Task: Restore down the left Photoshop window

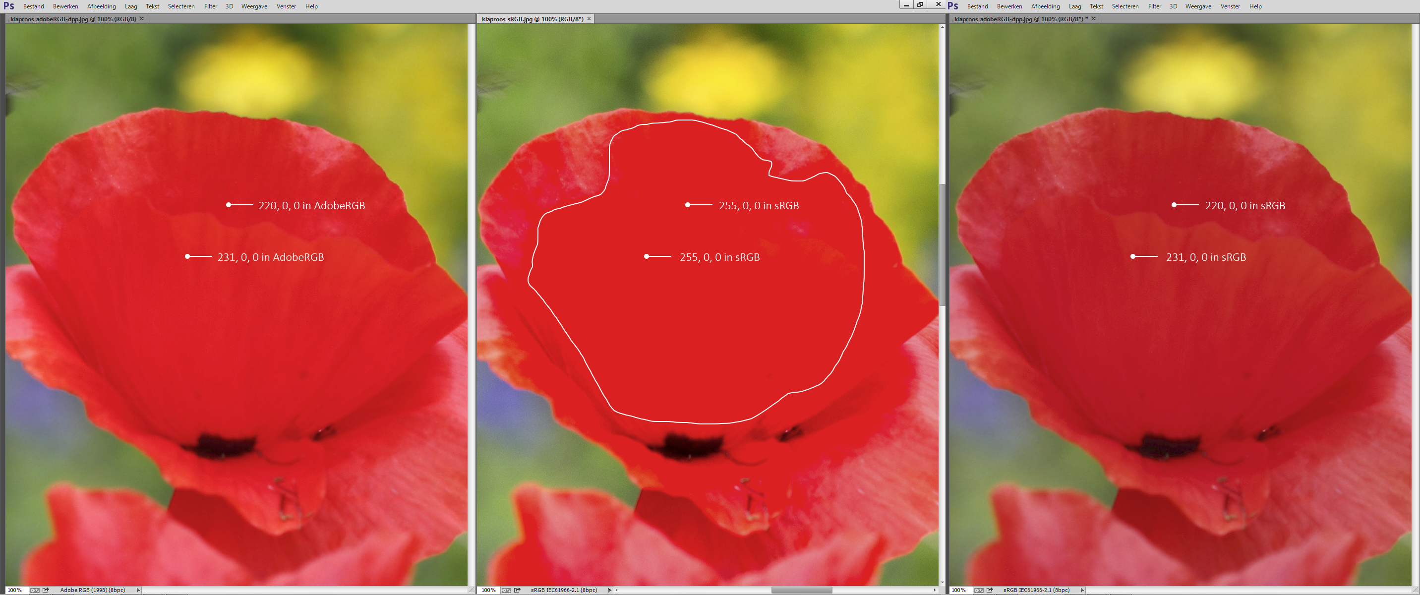Action: (x=920, y=4)
